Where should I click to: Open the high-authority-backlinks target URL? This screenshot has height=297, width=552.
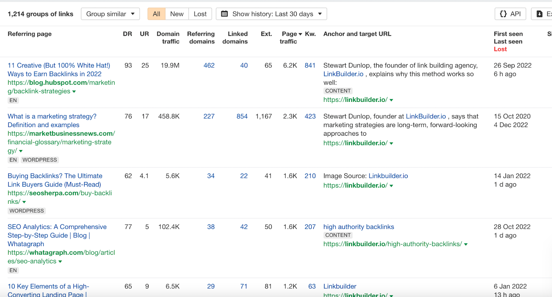tap(393, 244)
